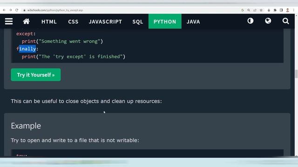Open the CSS tutorial tab
Viewport: 298px width, 167px height.
point(73,22)
